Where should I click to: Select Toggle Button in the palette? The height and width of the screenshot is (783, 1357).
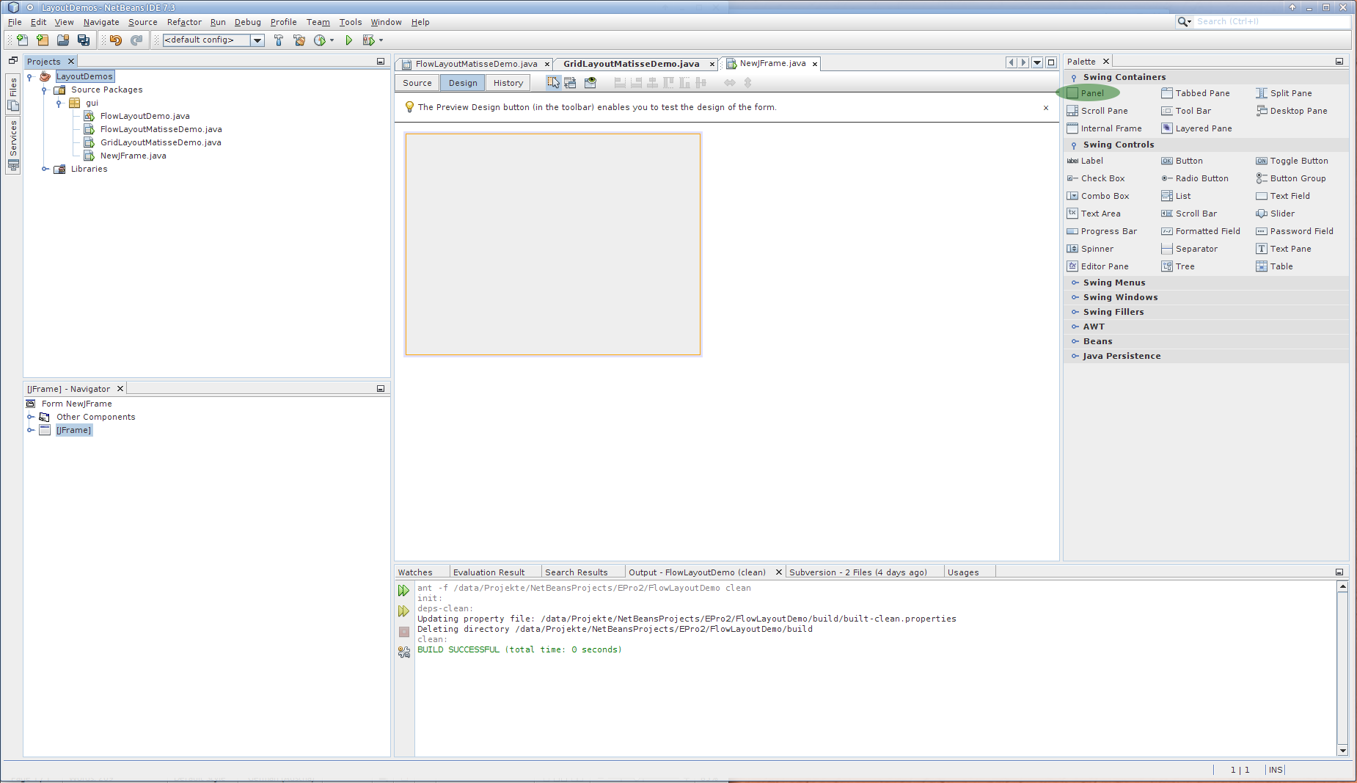coord(1292,161)
